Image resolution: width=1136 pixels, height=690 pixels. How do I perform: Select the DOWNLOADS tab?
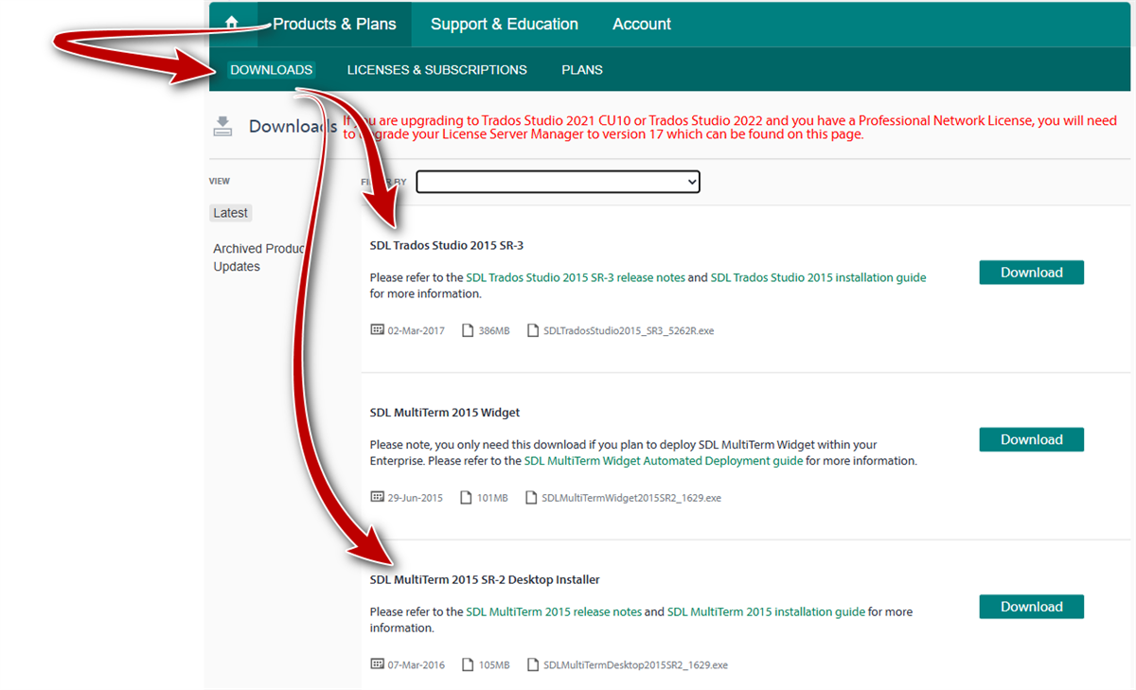pyautogui.click(x=271, y=69)
